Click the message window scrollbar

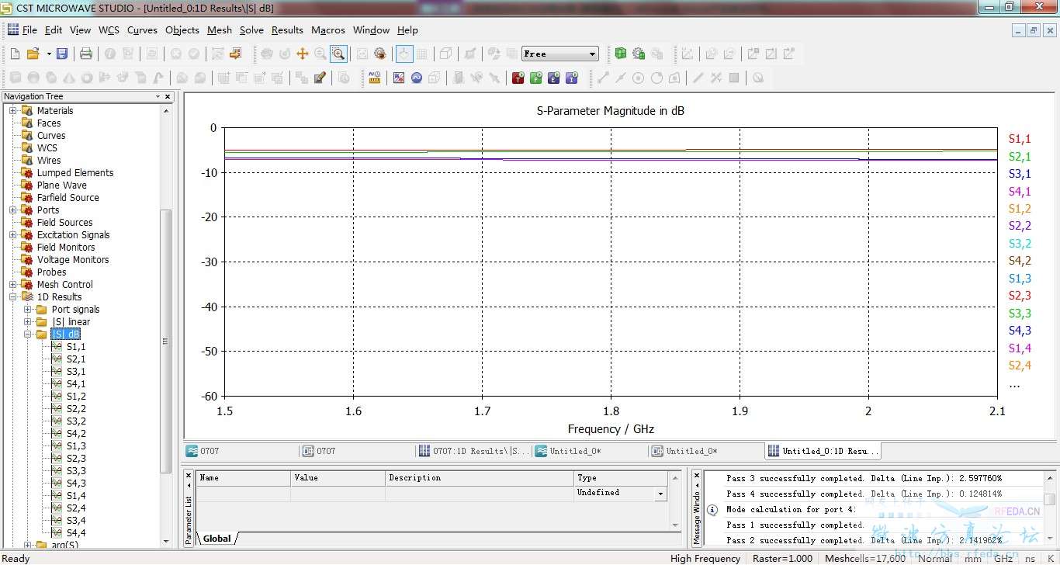[1049, 509]
